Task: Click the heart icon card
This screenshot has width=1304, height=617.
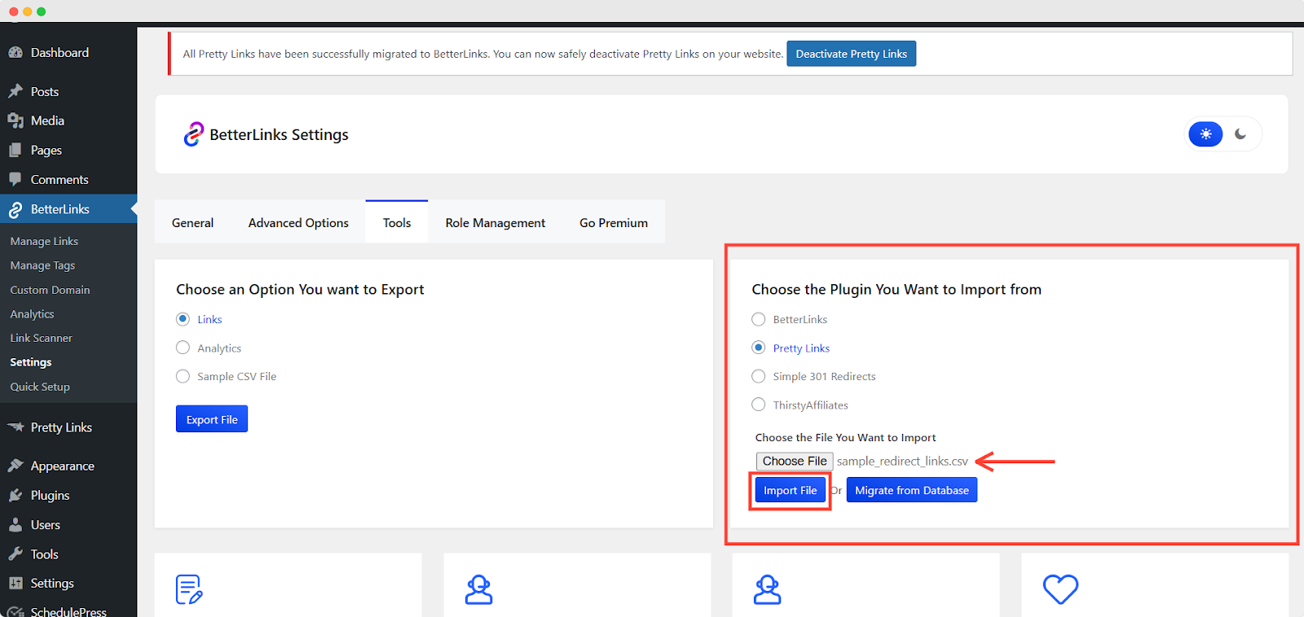Action: pyautogui.click(x=1060, y=589)
